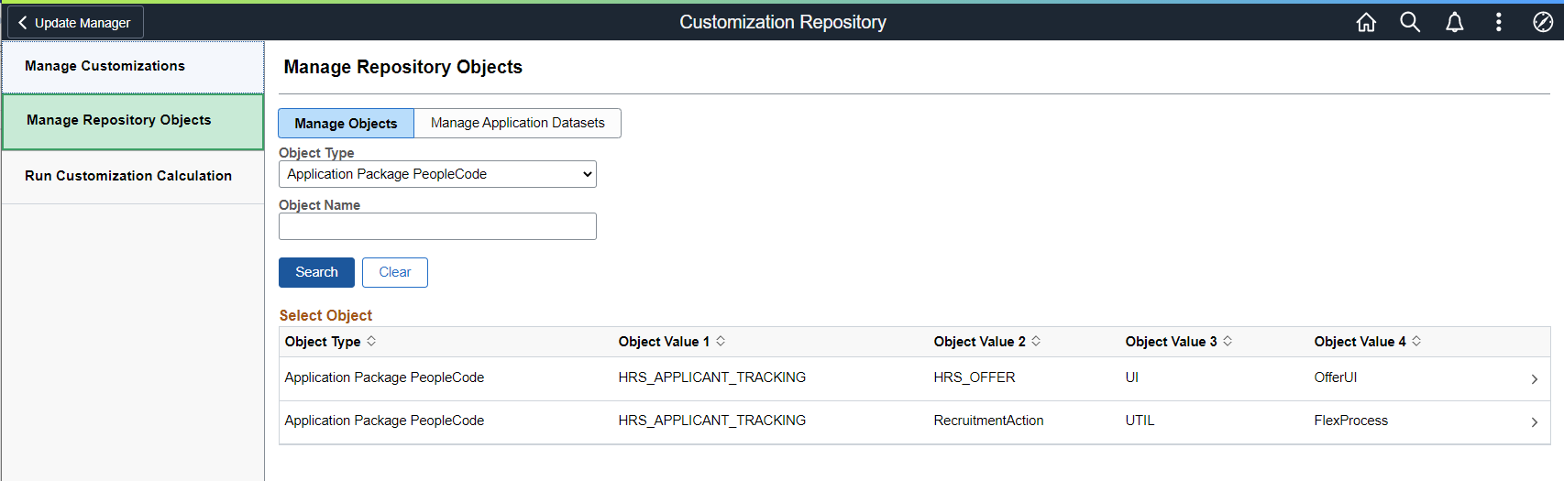Image resolution: width=1564 pixels, height=481 pixels.
Task: Sort by Object Value 3 arrow
Action: point(1228,341)
